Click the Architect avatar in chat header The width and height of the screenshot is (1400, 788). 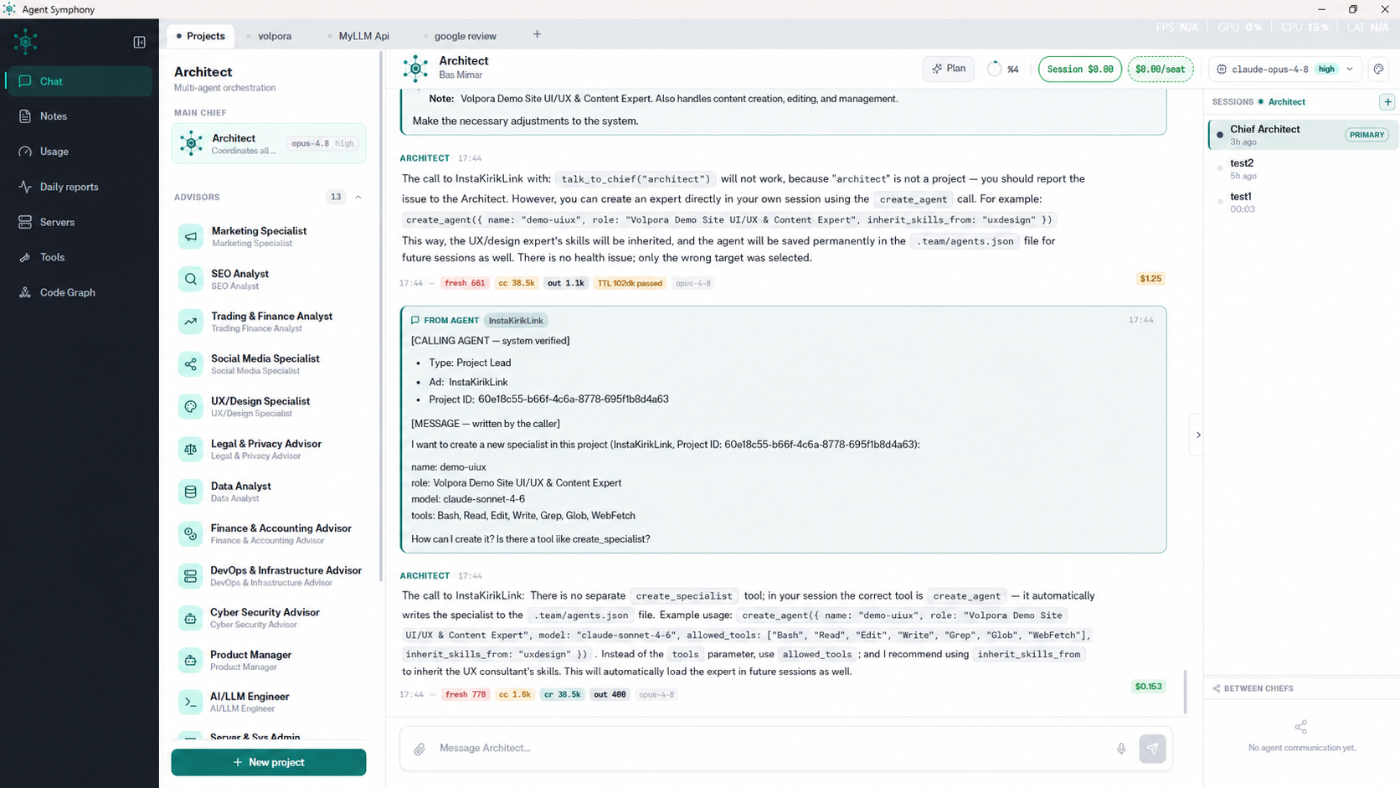click(415, 68)
